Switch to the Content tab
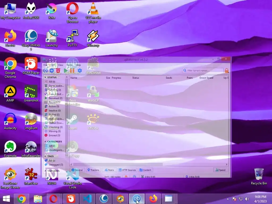272x204 pixels. (145, 170)
